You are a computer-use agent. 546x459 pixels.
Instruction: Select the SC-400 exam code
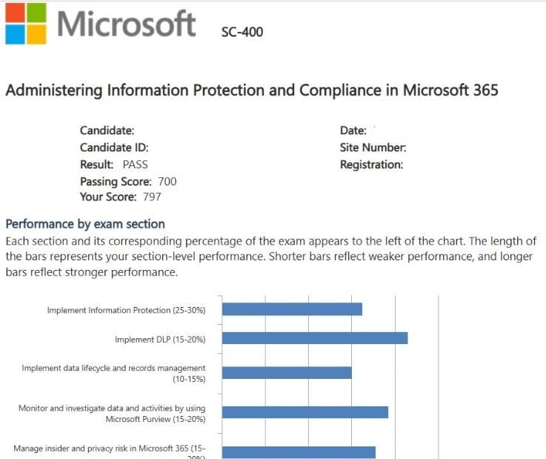coord(242,32)
